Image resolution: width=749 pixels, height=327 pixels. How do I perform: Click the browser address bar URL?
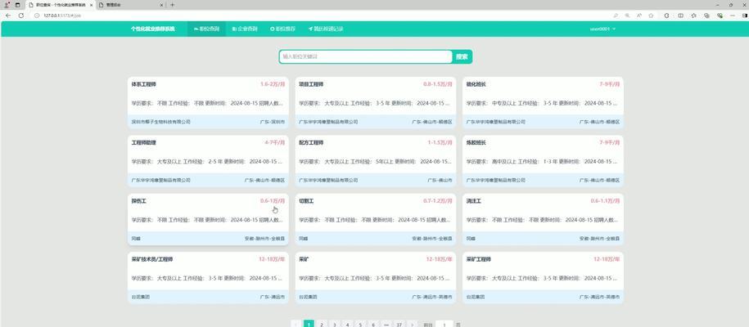click(65, 15)
